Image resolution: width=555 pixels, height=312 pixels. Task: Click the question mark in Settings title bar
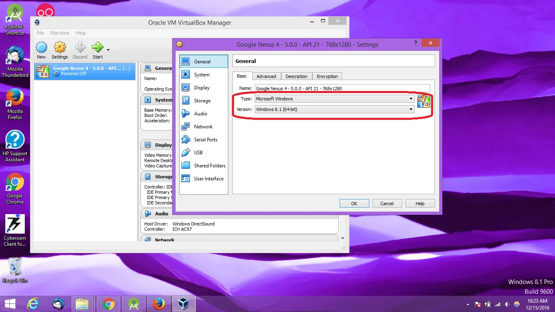click(416, 43)
